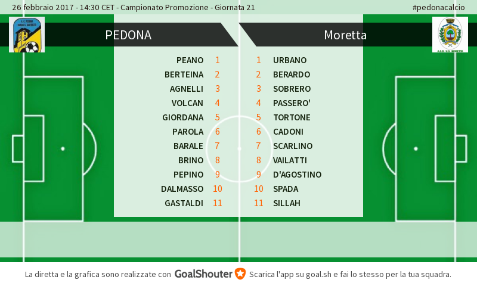Select GASTALDI number 11
Screen dimensions: 477x286
pyautogui.click(x=184, y=203)
